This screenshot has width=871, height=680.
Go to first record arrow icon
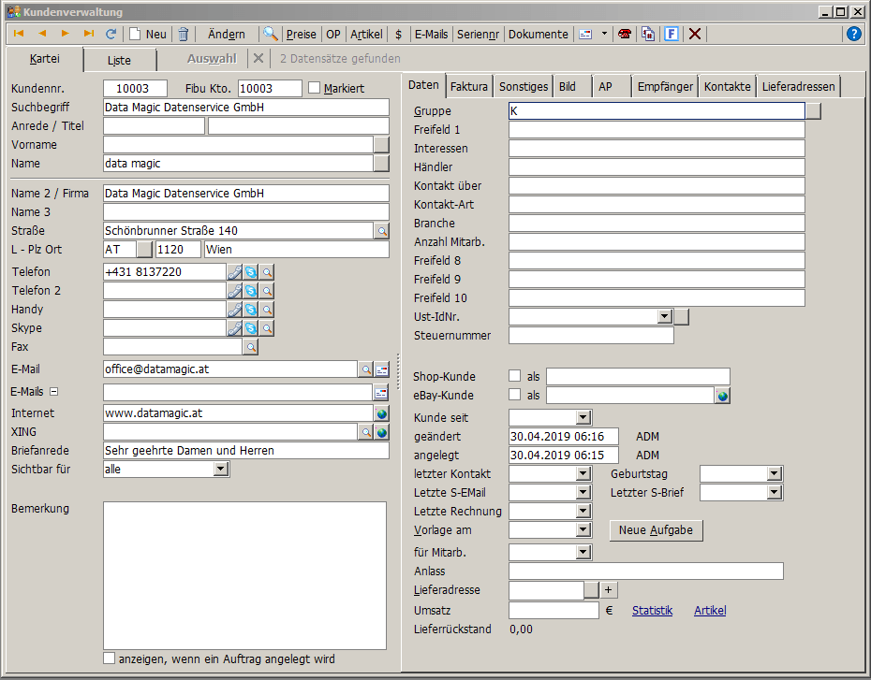[19, 34]
